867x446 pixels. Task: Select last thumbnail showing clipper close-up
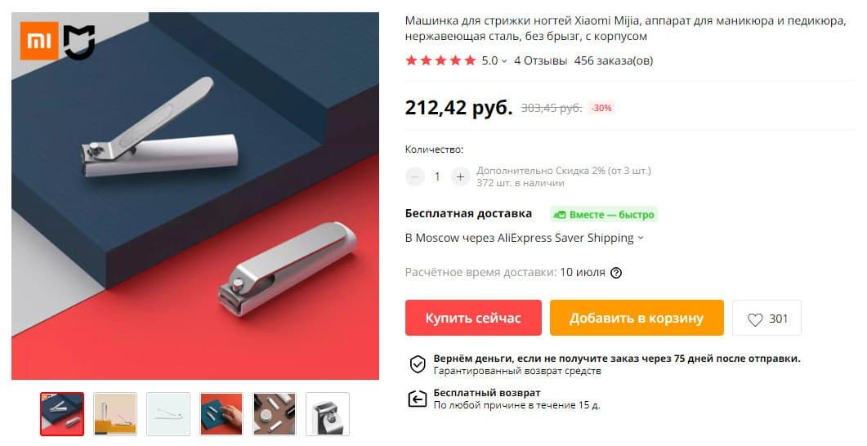(x=328, y=414)
